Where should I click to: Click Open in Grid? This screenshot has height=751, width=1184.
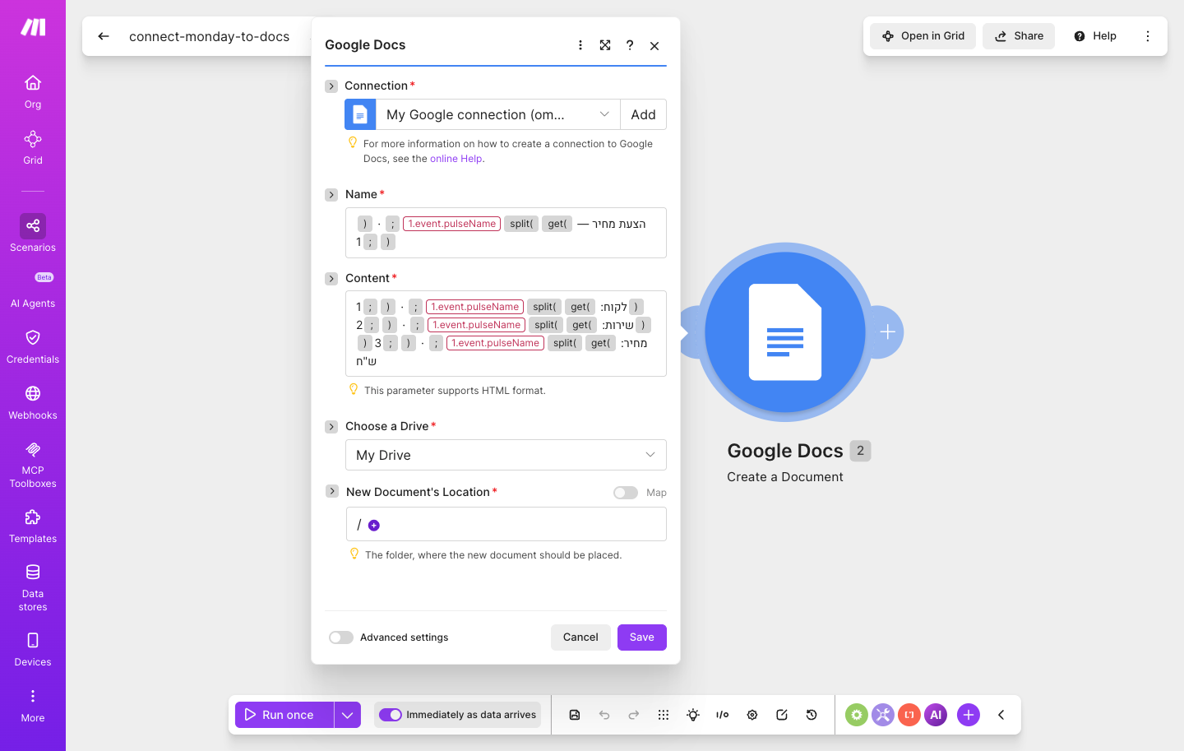pyautogui.click(x=923, y=36)
